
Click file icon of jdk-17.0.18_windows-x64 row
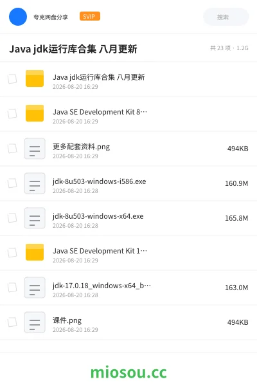35,288
